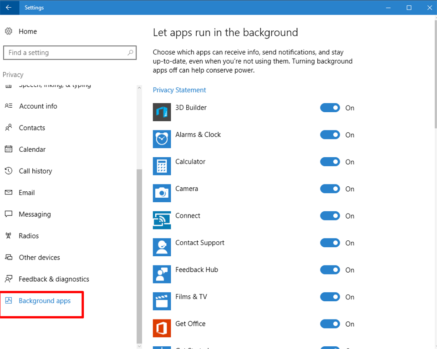Select Account info in the sidebar
437x349 pixels.
click(x=38, y=106)
